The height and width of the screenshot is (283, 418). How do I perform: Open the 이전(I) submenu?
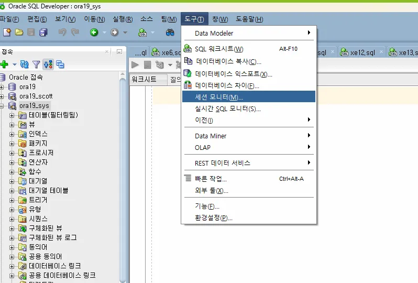249,120
